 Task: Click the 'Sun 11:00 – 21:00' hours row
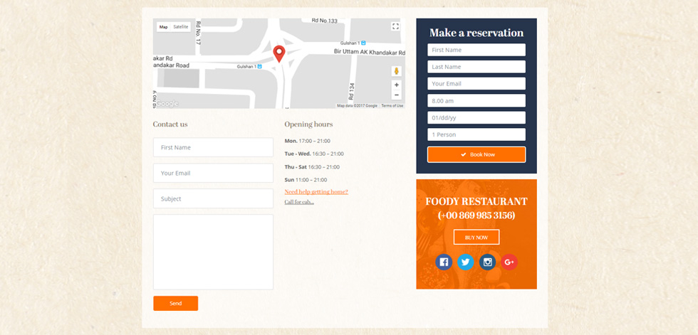tap(306, 180)
